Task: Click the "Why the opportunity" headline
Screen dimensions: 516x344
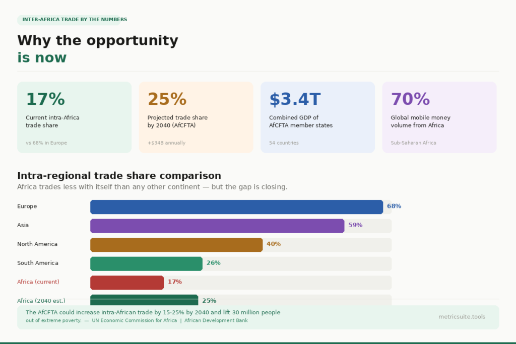Action: (98, 41)
